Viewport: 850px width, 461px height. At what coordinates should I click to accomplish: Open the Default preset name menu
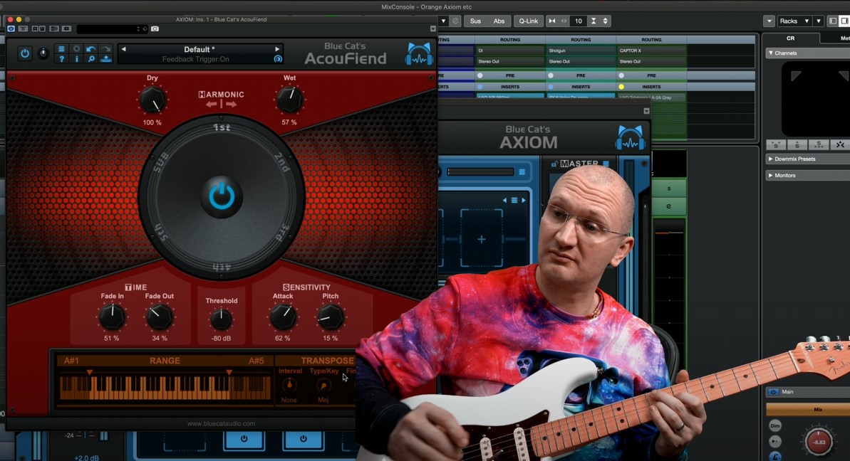pyautogui.click(x=199, y=49)
